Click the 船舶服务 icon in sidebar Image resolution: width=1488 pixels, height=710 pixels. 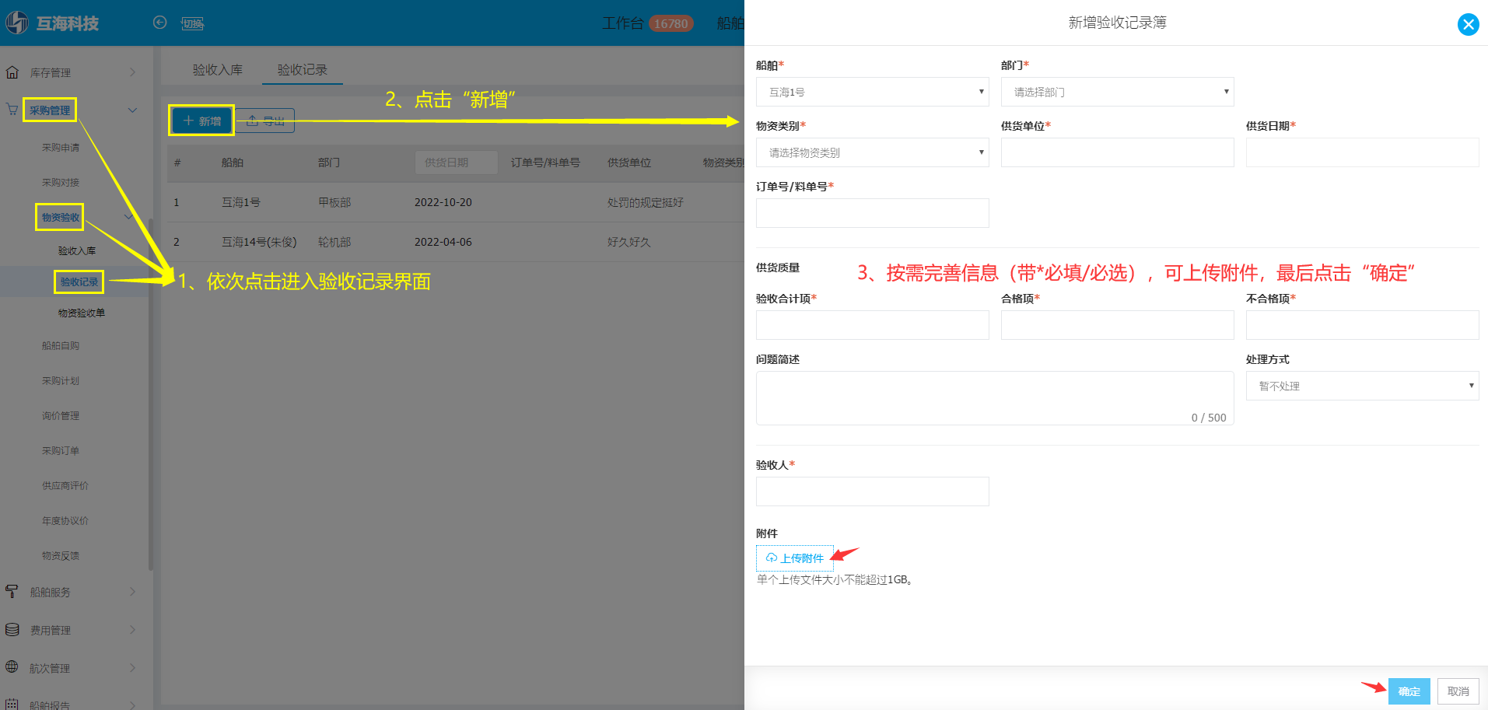click(12, 592)
